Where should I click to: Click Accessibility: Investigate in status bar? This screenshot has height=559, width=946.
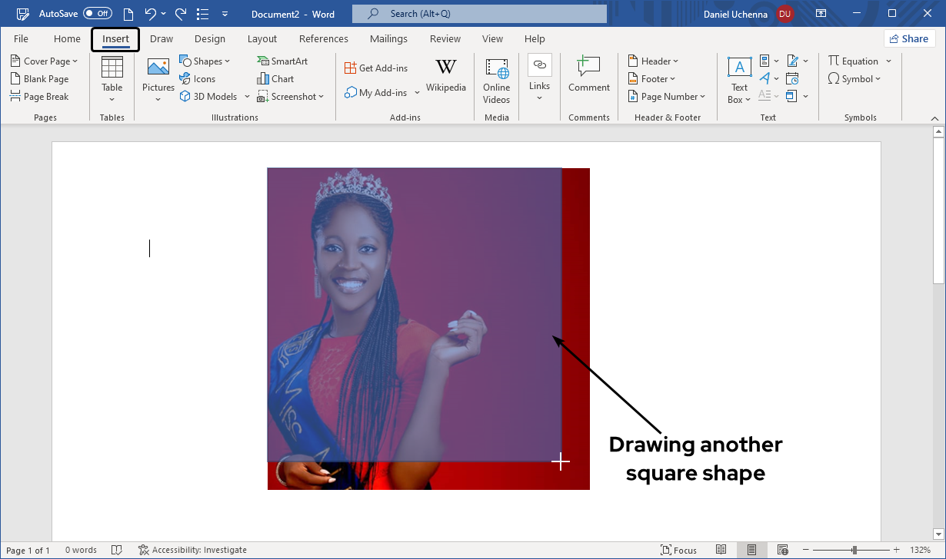point(193,550)
